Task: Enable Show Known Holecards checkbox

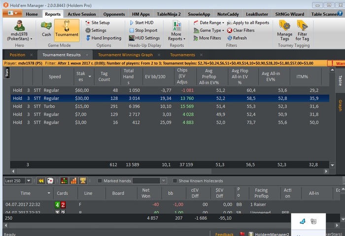Action: [175, 180]
